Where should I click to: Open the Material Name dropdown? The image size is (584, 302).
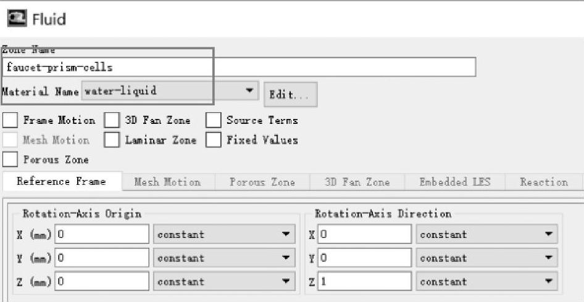249,92
